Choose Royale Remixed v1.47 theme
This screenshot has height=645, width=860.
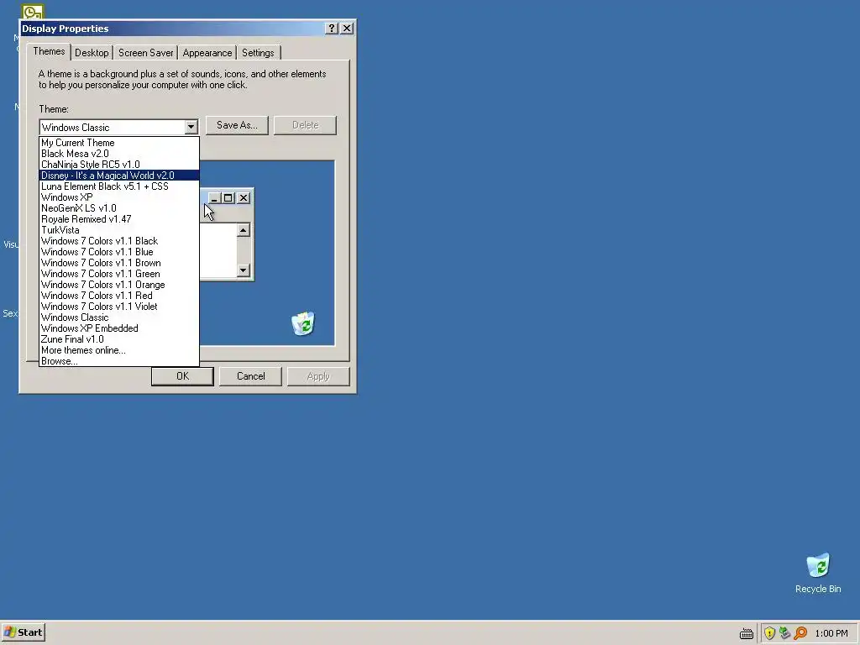[x=119, y=219]
